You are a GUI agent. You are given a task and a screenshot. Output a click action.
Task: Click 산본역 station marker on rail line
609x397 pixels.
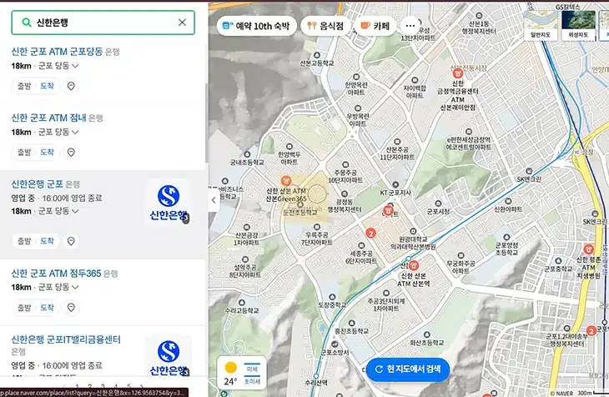(x=409, y=259)
